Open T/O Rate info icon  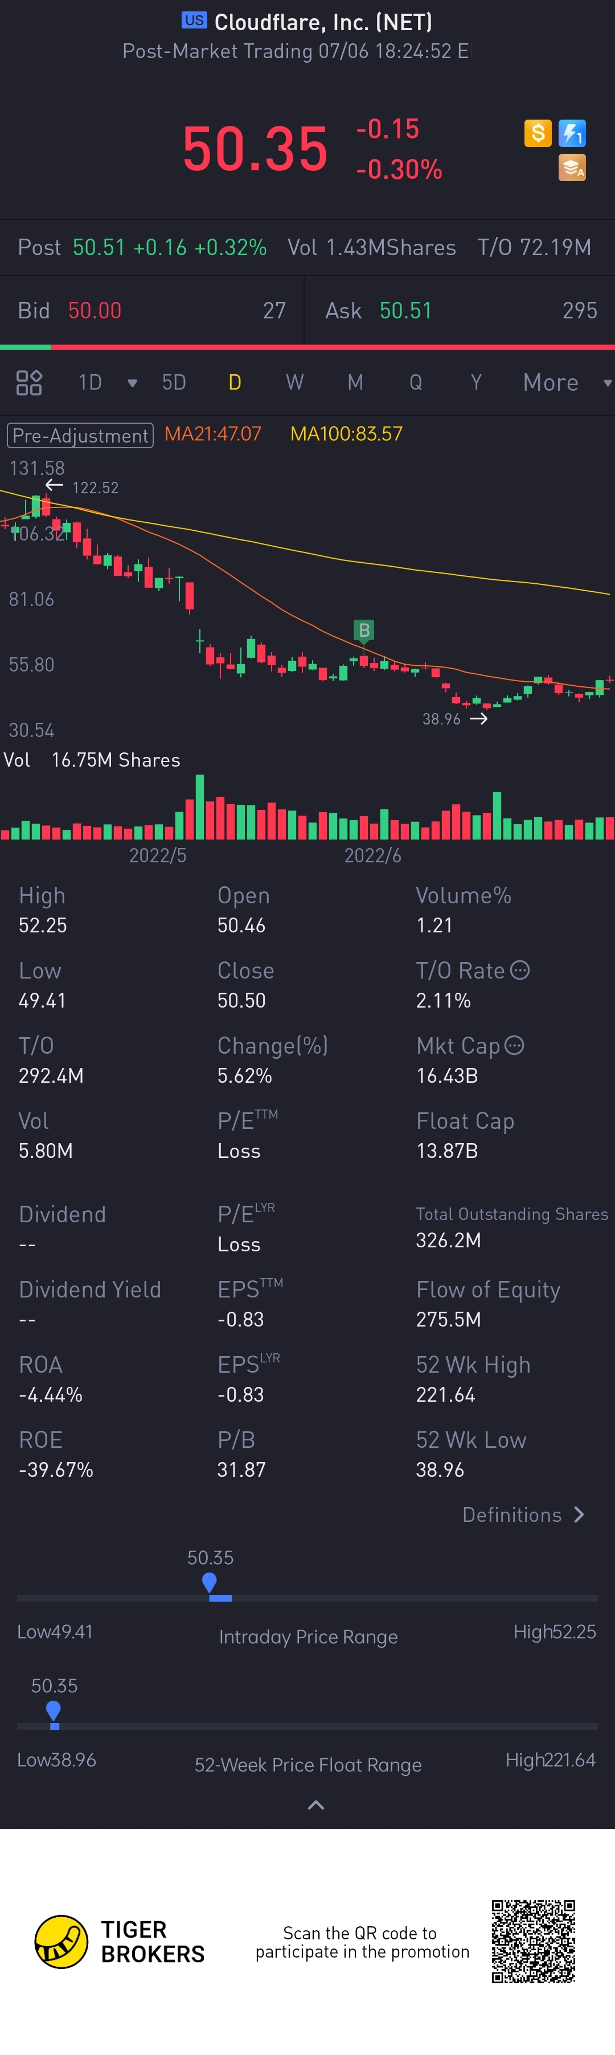click(520, 970)
